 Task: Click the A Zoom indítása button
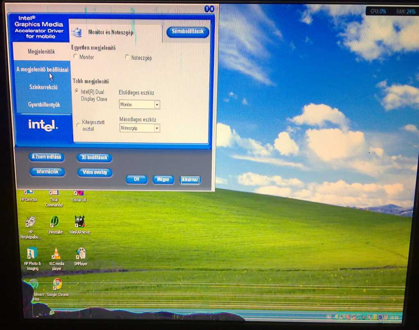pyautogui.click(x=47, y=157)
